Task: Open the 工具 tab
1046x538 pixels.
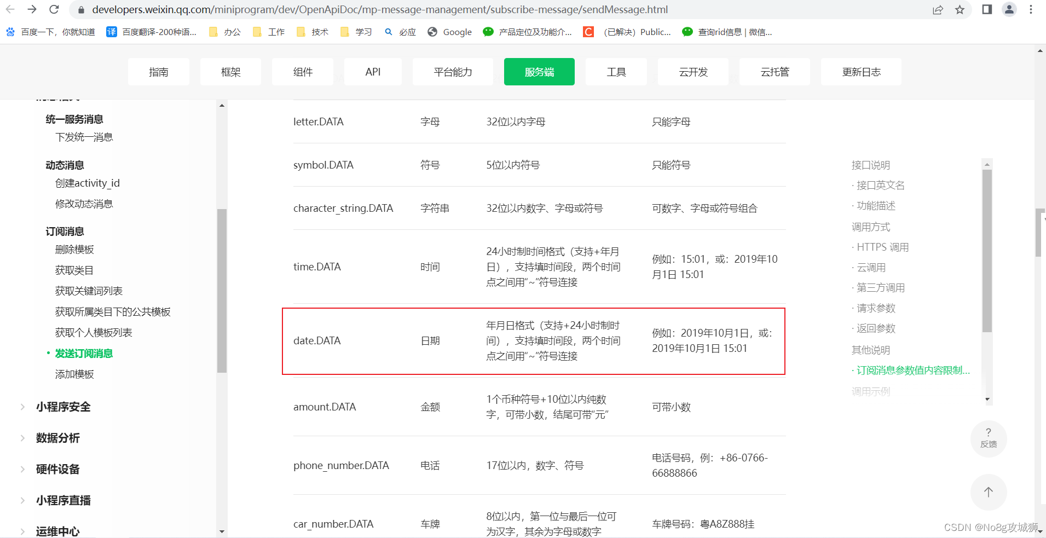Action: pyautogui.click(x=616, y=72)
